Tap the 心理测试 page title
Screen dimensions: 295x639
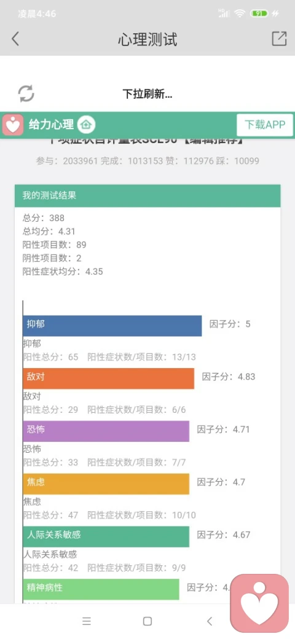tap(147, 39)
